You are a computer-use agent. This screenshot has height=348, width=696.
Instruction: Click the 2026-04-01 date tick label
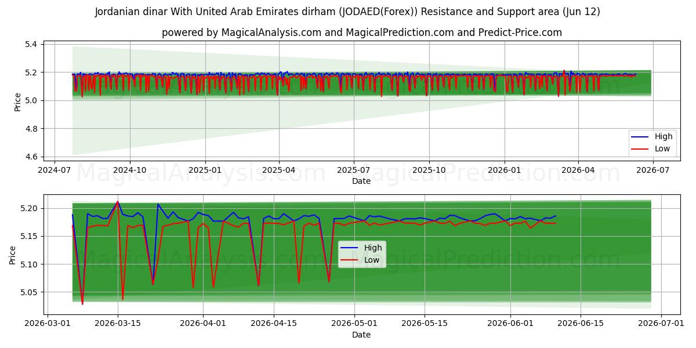point(203,324)
